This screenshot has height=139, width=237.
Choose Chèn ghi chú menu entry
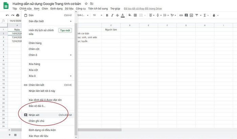(x=37, y=121)
